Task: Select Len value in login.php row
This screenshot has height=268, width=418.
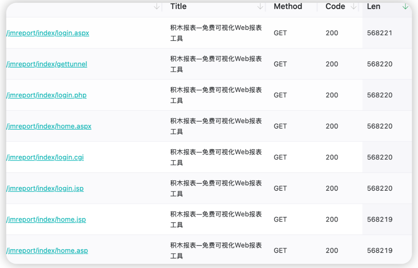Action: pos(380,95)
